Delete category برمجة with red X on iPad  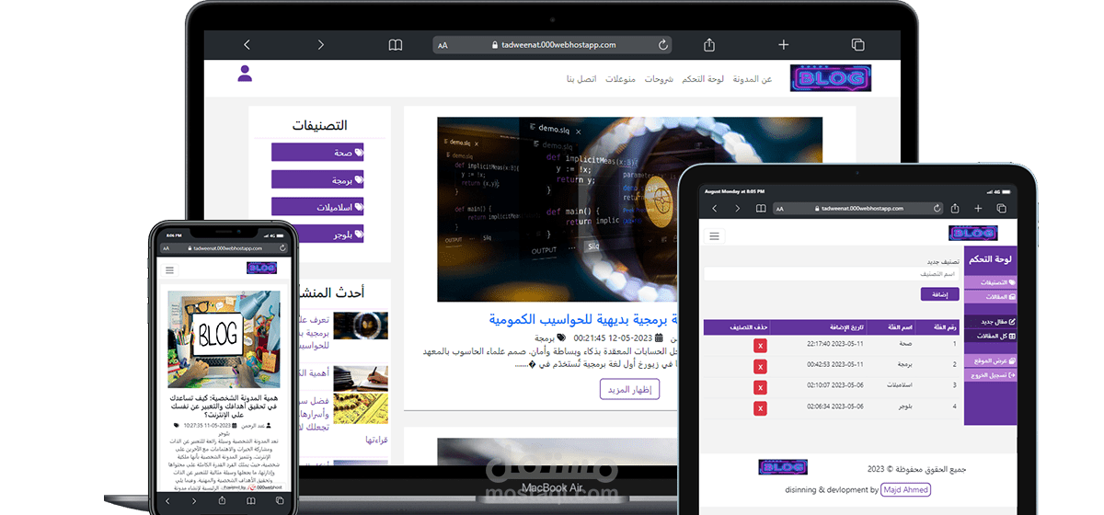pos(760,365)
